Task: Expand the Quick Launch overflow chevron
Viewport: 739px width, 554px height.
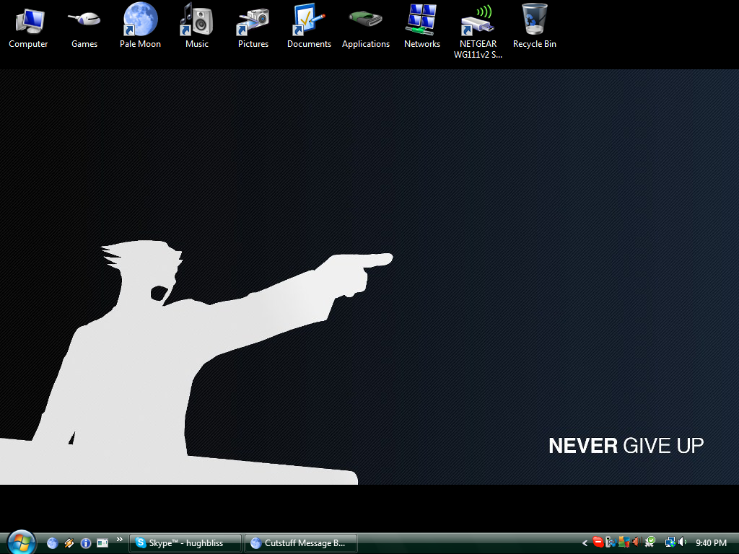Action: (x=120, y=540)
